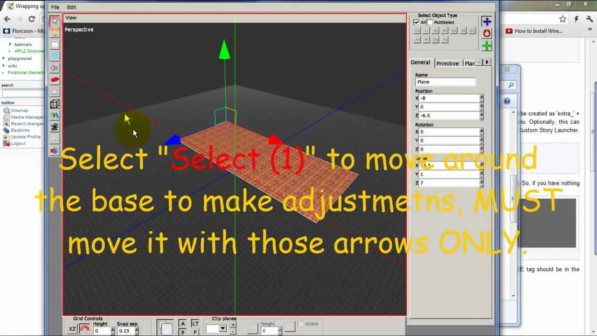
Task: Select the red Static Objects brick tool
Action: [x=55, y=80]
